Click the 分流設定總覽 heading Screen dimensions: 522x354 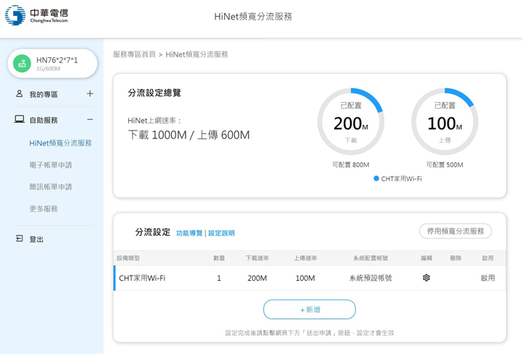point(154,93)
